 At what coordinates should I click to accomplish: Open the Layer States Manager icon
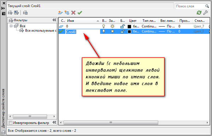25,13
